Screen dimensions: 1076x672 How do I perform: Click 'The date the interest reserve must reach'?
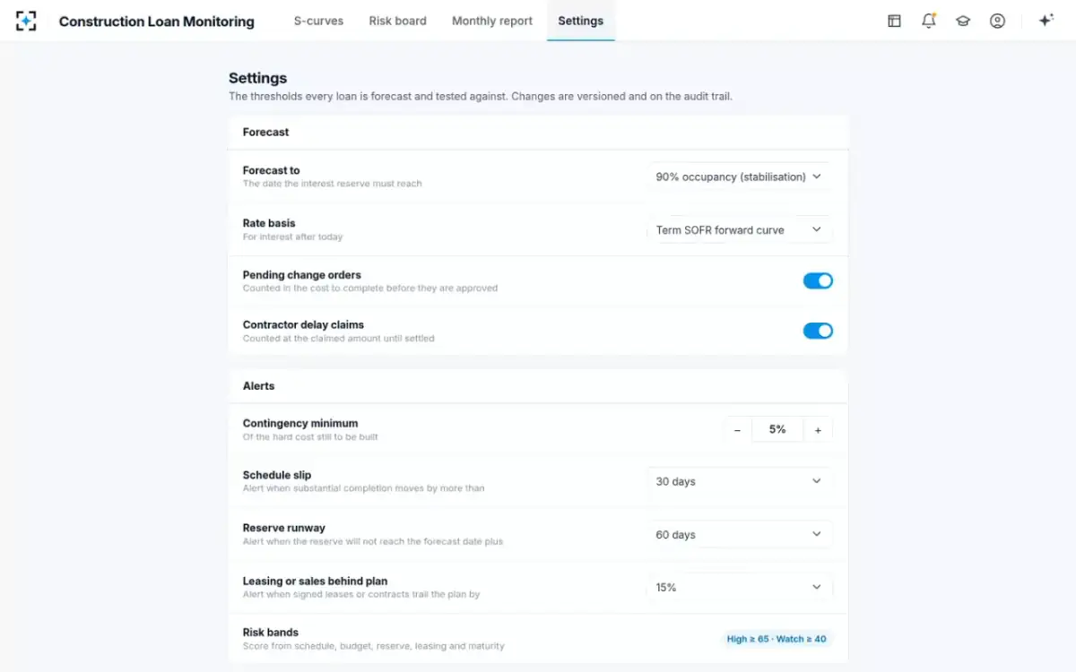point(332,184)
